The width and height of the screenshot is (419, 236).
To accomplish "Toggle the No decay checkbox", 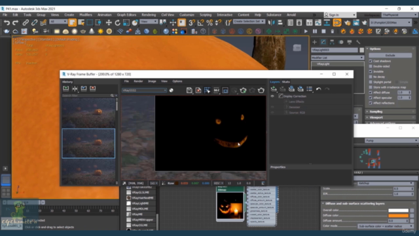I will 371,77.
